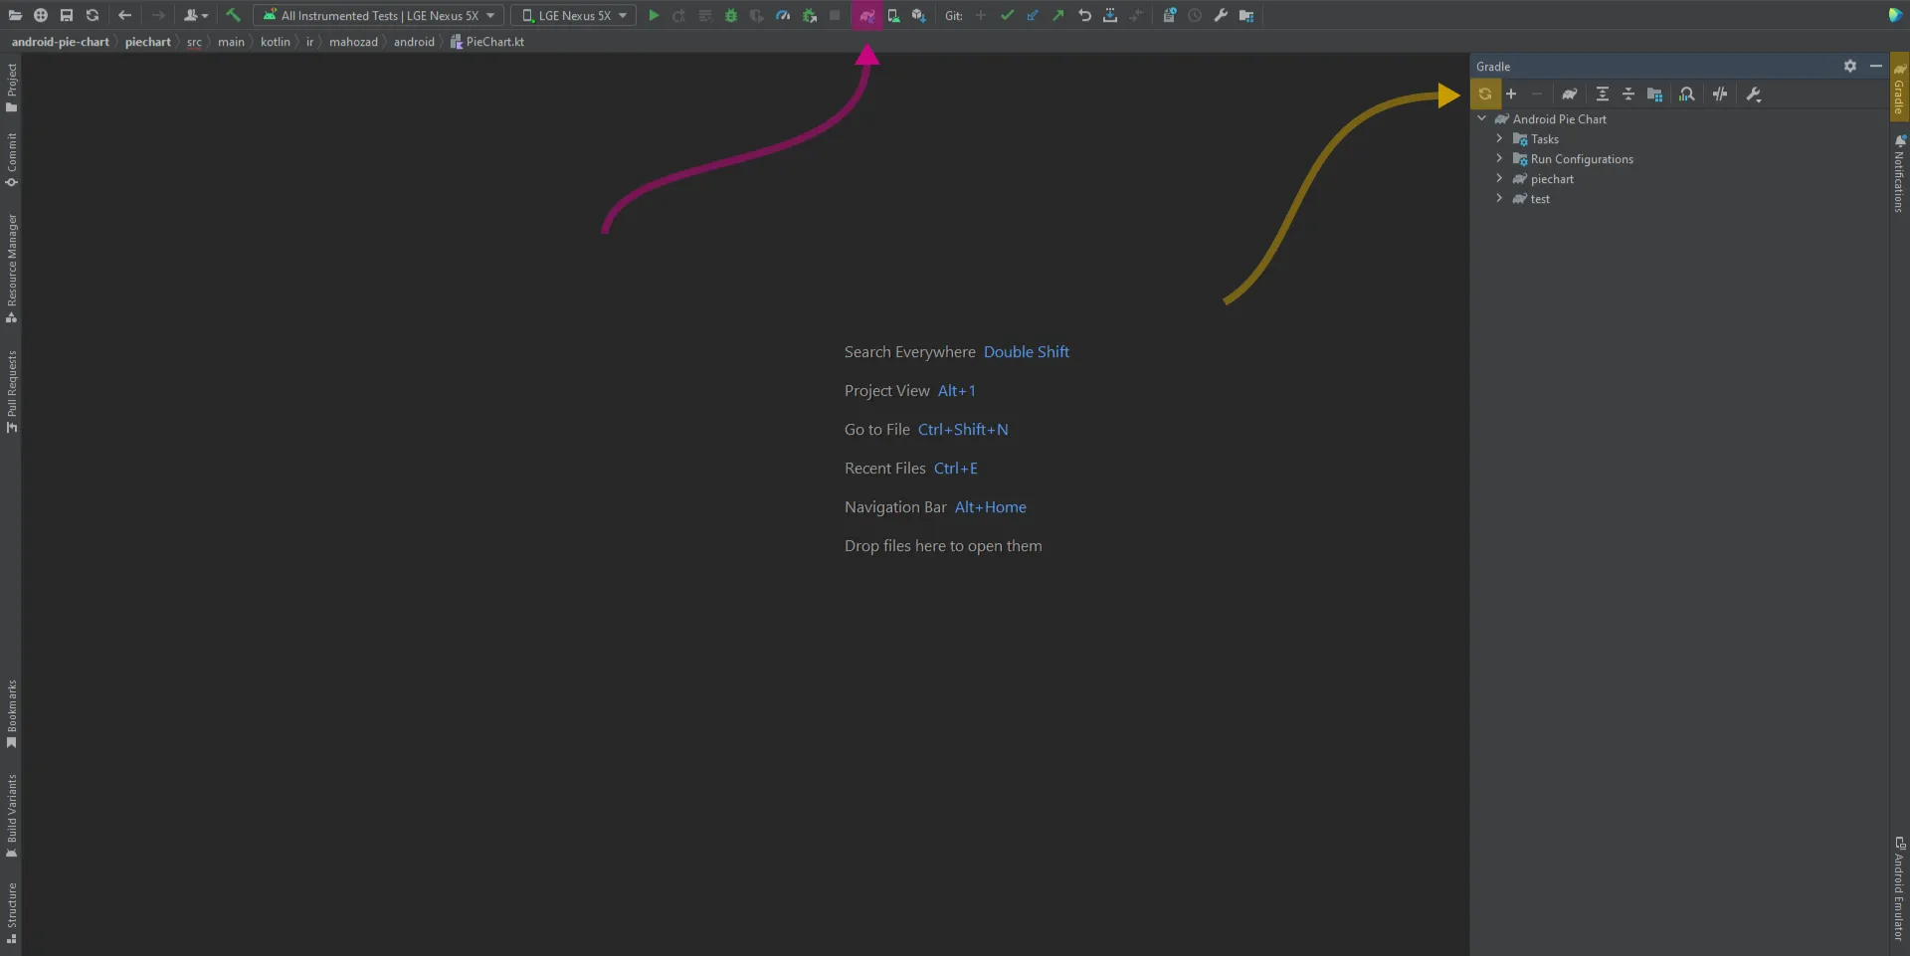Push commits with the Git green arrow
Viewport: 1910px width, 956px height.
1058,15
